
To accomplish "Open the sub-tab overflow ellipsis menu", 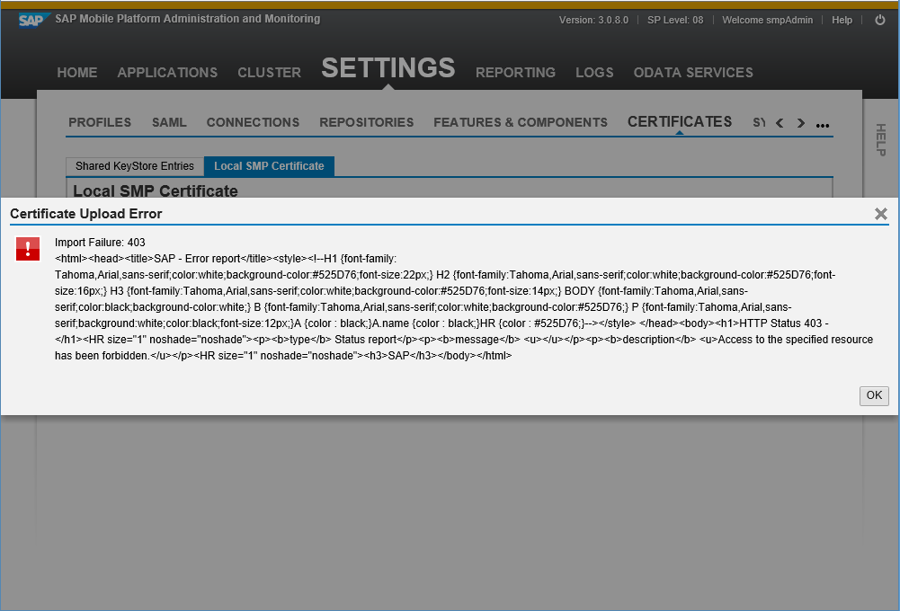I will tap(823, 125).
